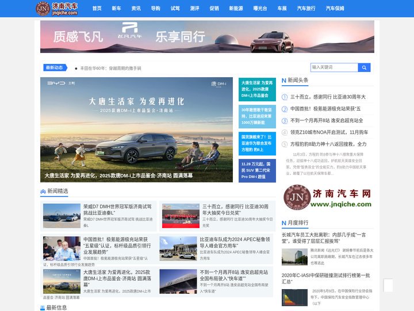Open the 汽车旅行 nav item
The width and height of the screenshot is (414, 311).
(x=306, y=9)
